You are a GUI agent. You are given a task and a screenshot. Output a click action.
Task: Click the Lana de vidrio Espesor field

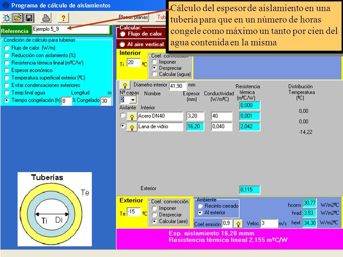(x=195, y=126)
